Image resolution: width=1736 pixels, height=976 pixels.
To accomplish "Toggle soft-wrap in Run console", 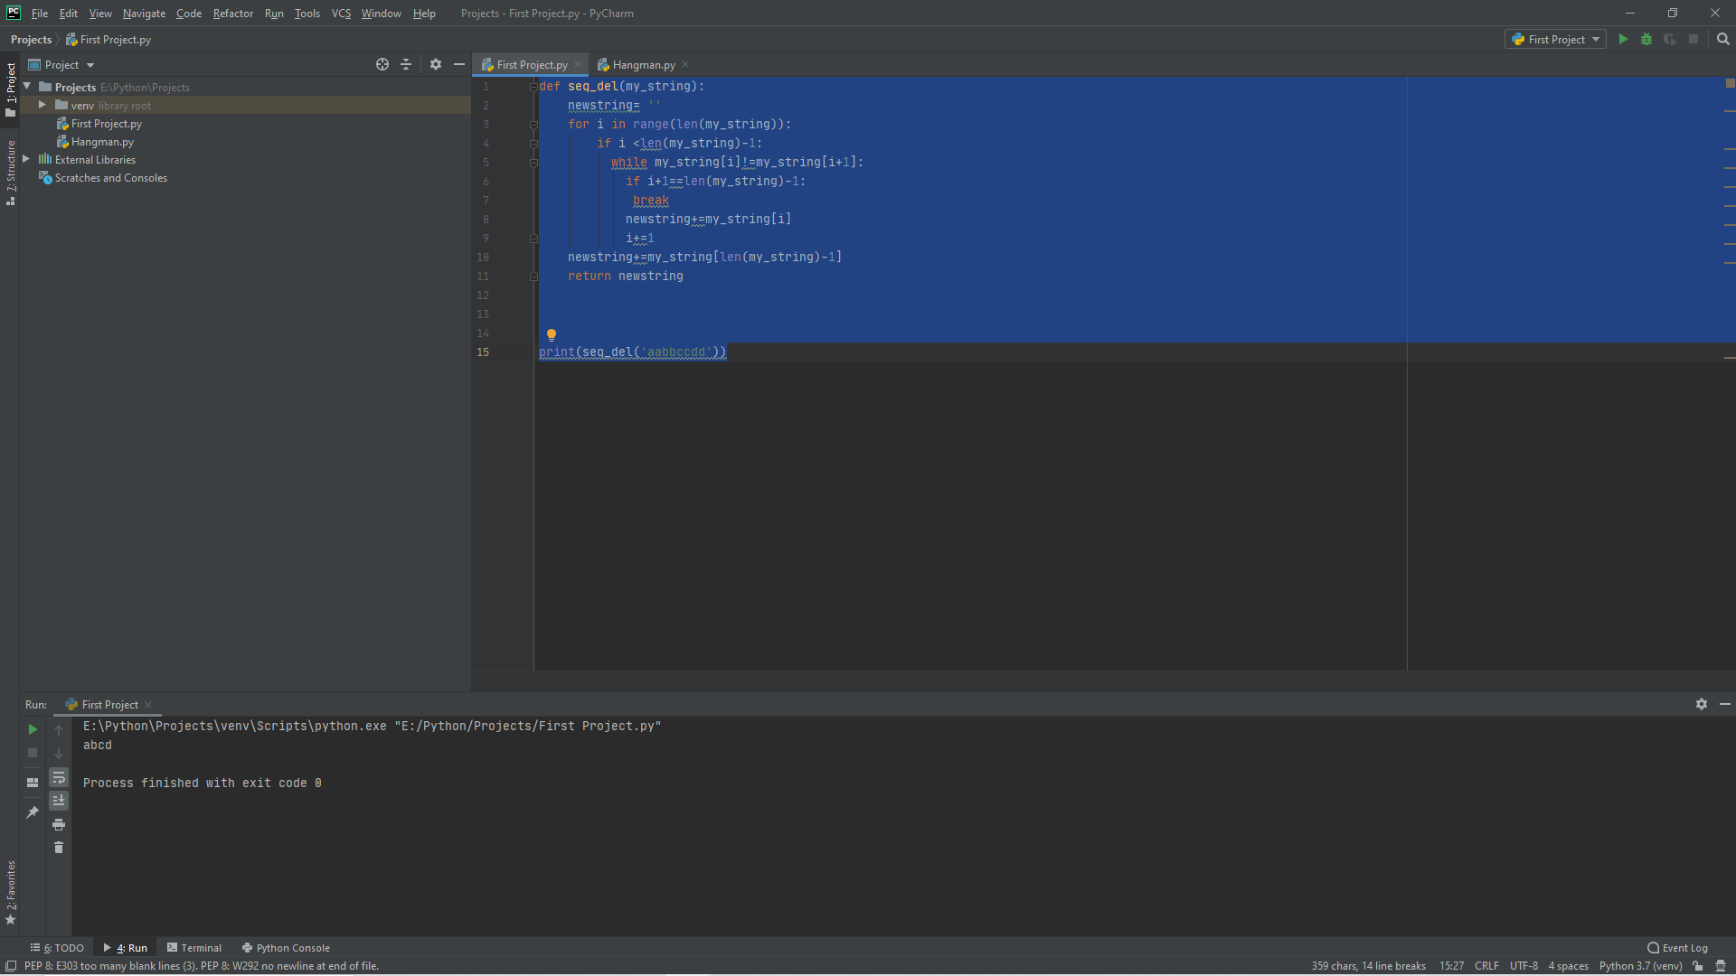I will [x=59, y=778].
